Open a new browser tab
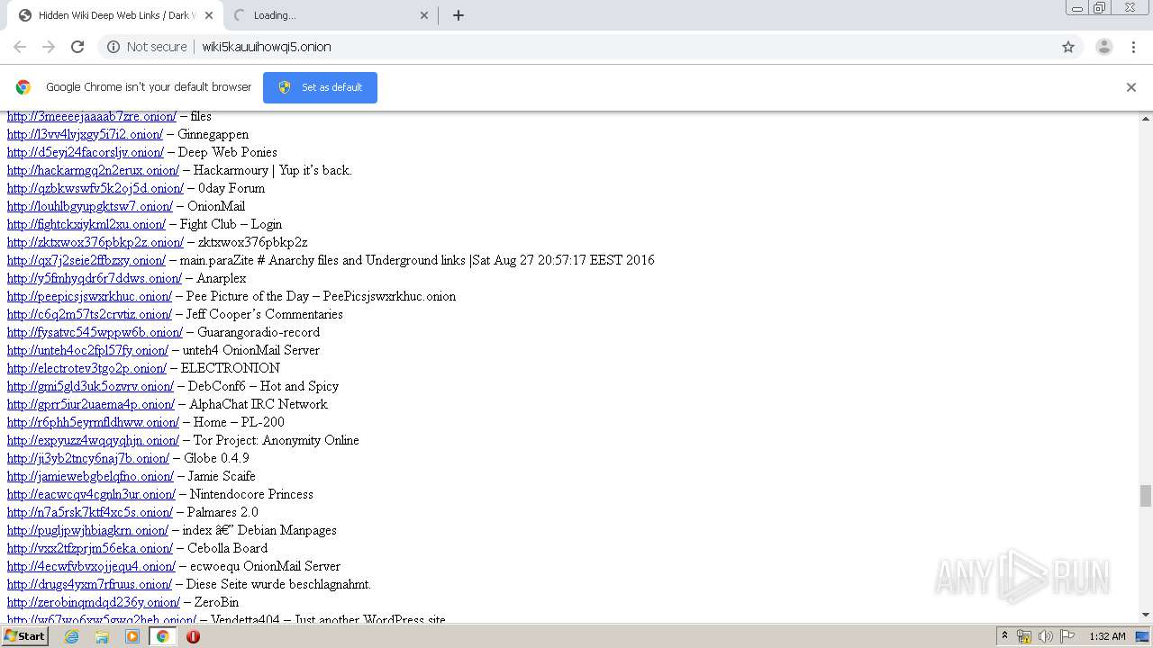Screen dimensions: 1153x648 [458, 15]
